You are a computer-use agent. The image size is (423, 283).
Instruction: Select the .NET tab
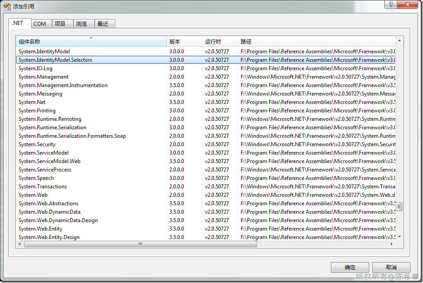20,23
